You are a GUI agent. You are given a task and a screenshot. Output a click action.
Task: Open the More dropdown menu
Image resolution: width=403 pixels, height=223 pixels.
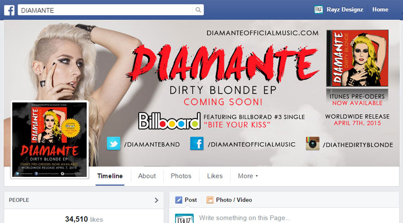[248, 176]
